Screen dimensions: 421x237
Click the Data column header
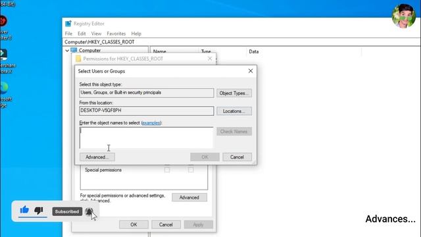click(x=254, y=51)
